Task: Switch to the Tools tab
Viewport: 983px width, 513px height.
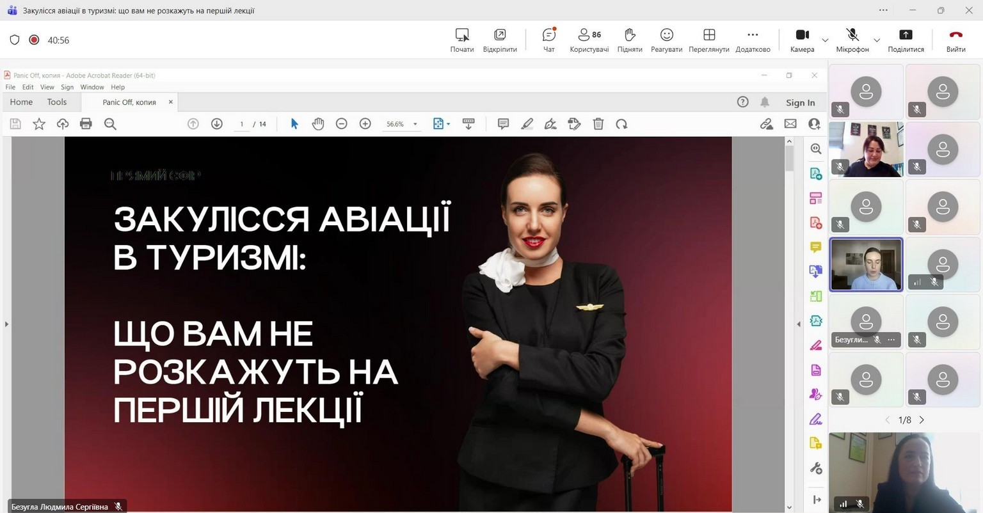Action: point(57,102)
